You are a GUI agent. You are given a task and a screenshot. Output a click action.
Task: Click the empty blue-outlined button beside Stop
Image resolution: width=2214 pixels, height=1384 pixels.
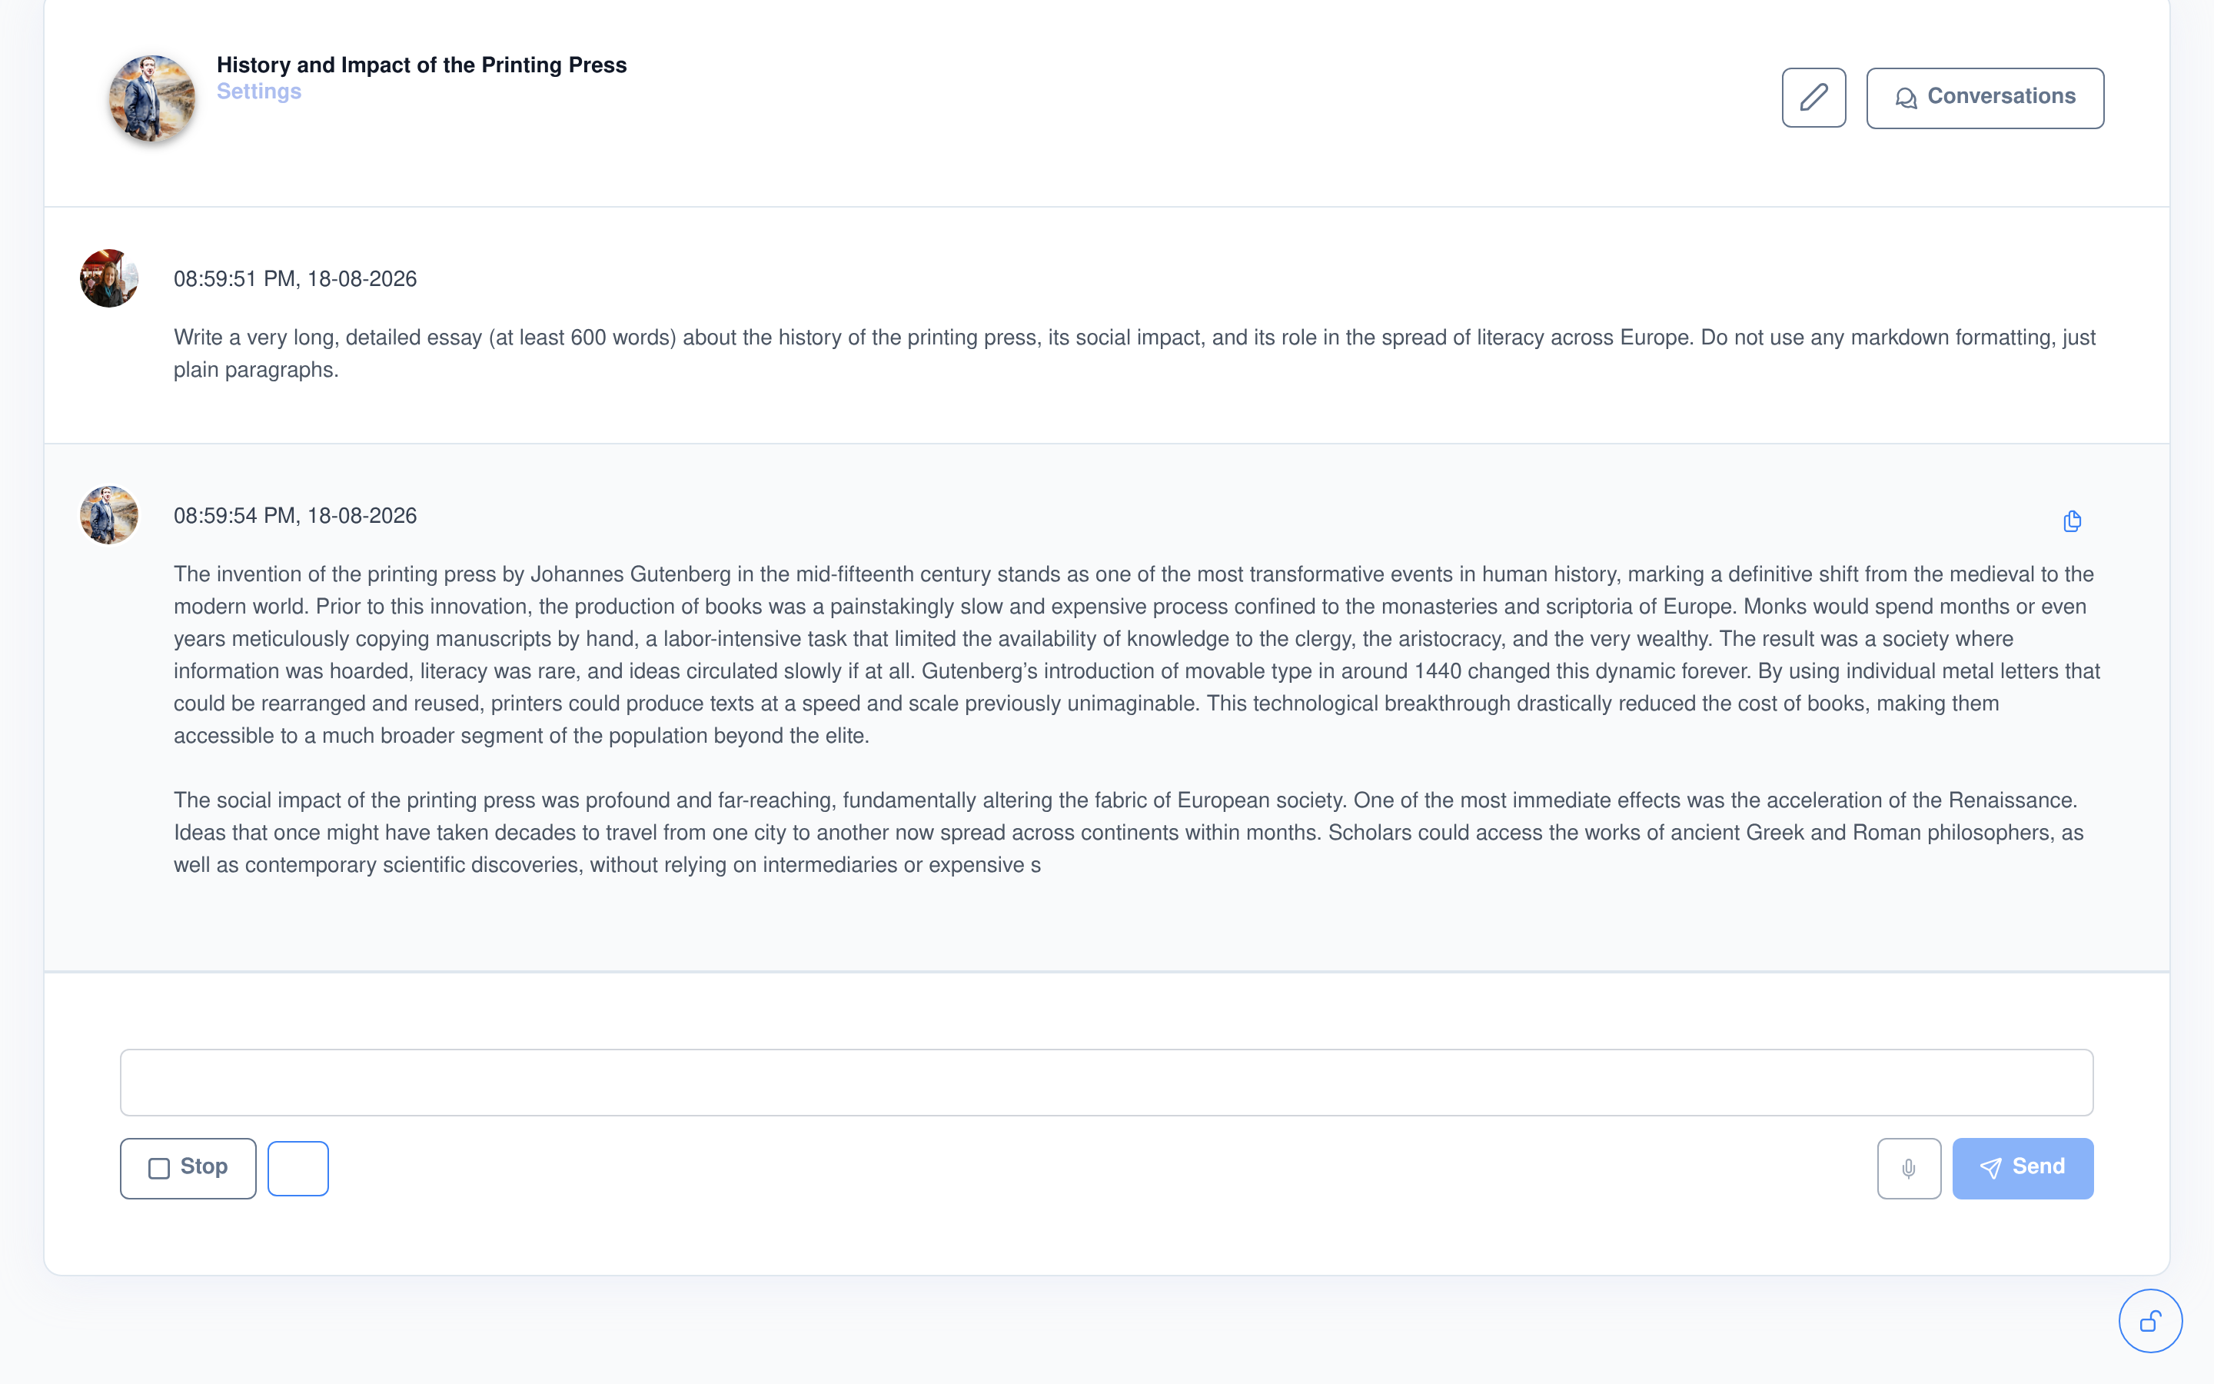(298, 1168)
